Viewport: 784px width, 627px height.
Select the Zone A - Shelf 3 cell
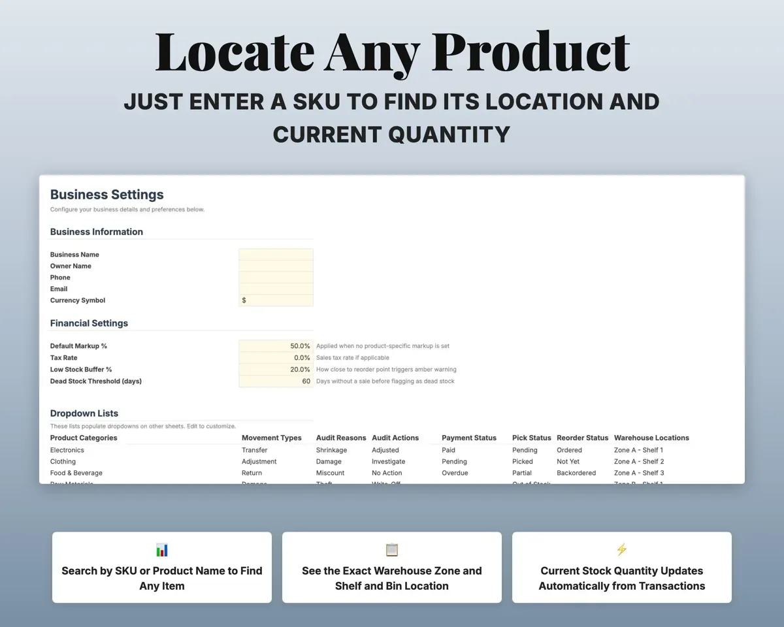639,473
